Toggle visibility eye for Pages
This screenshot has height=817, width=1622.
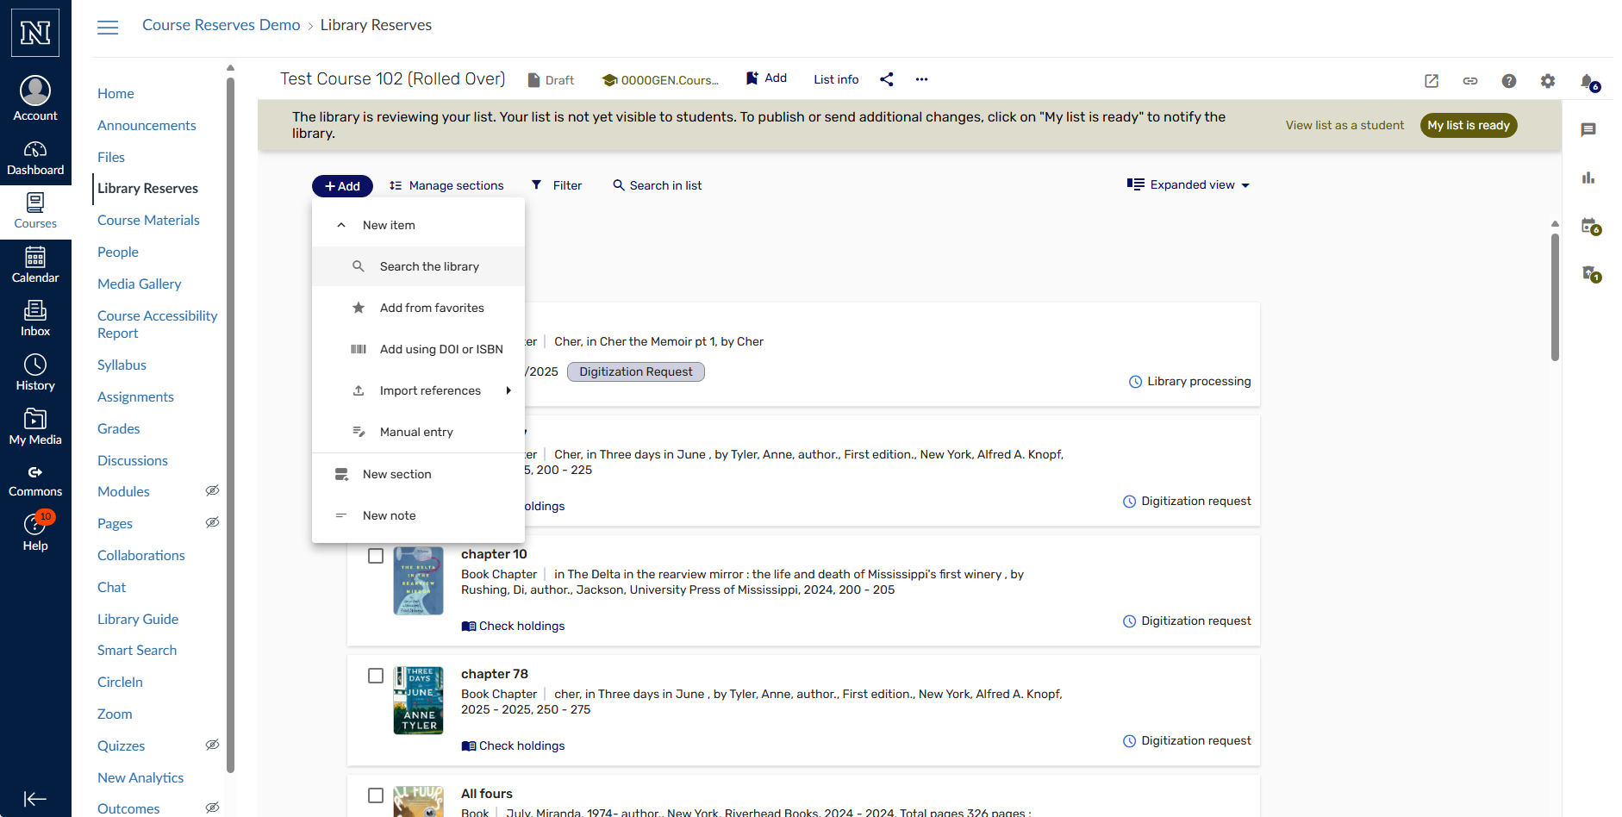[212, 522]
